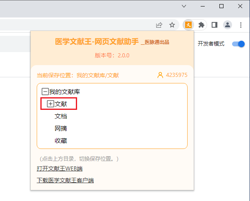This screenshot has height=201, width=250.
Task: Expand the 文献 folder with the plus box
Action: coord(50,104)
